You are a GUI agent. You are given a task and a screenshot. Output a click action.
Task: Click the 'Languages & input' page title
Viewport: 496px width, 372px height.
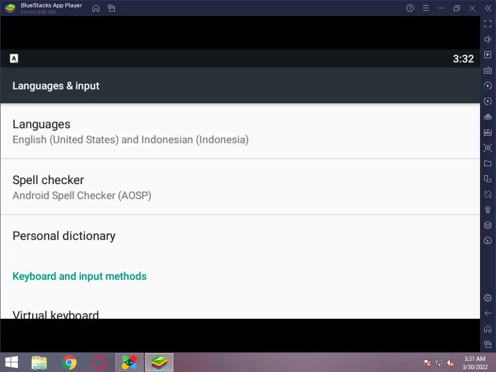pos(56,86)
